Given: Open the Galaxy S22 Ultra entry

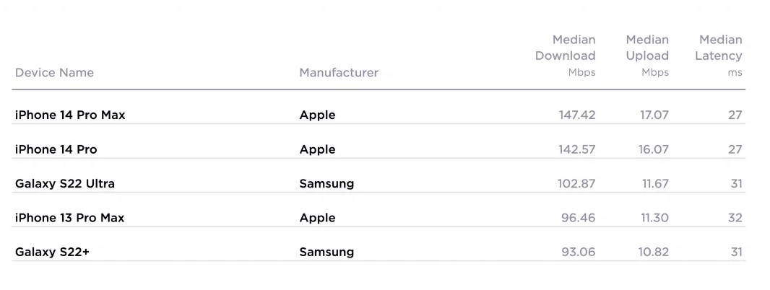Looking at the screenshot, I should [x=65, y=184].
